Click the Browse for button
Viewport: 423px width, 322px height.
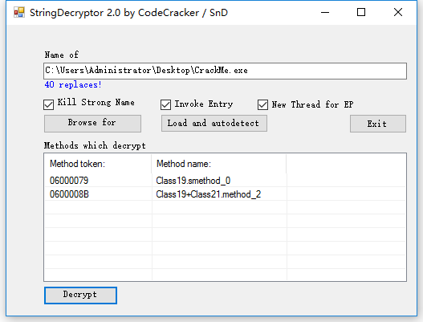tap(92, 124)
